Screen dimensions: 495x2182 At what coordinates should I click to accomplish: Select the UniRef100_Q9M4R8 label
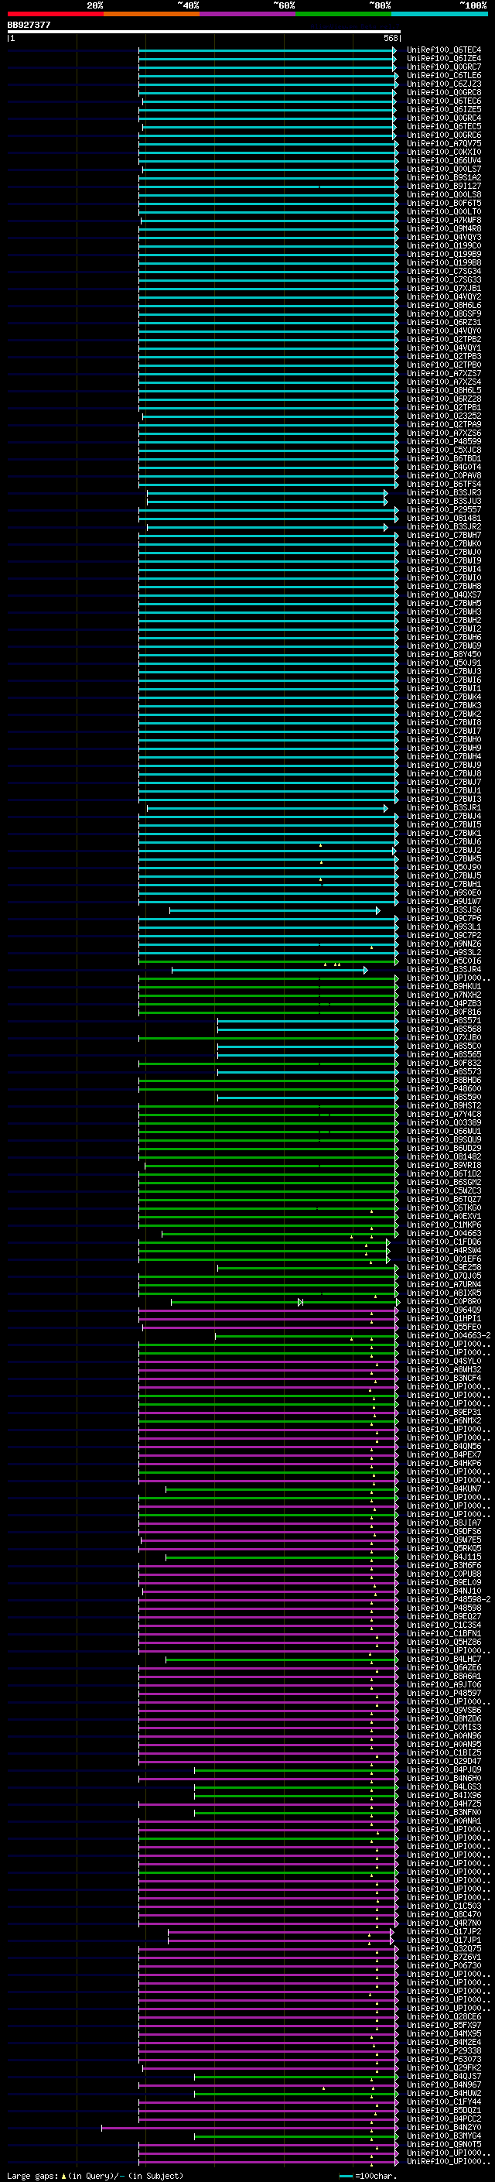coord(444,228)
